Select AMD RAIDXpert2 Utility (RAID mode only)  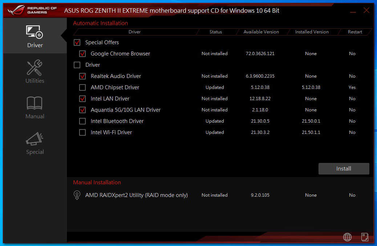[x=136, y=195]
